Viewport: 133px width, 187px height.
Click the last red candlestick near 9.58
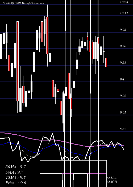(106, 63)
